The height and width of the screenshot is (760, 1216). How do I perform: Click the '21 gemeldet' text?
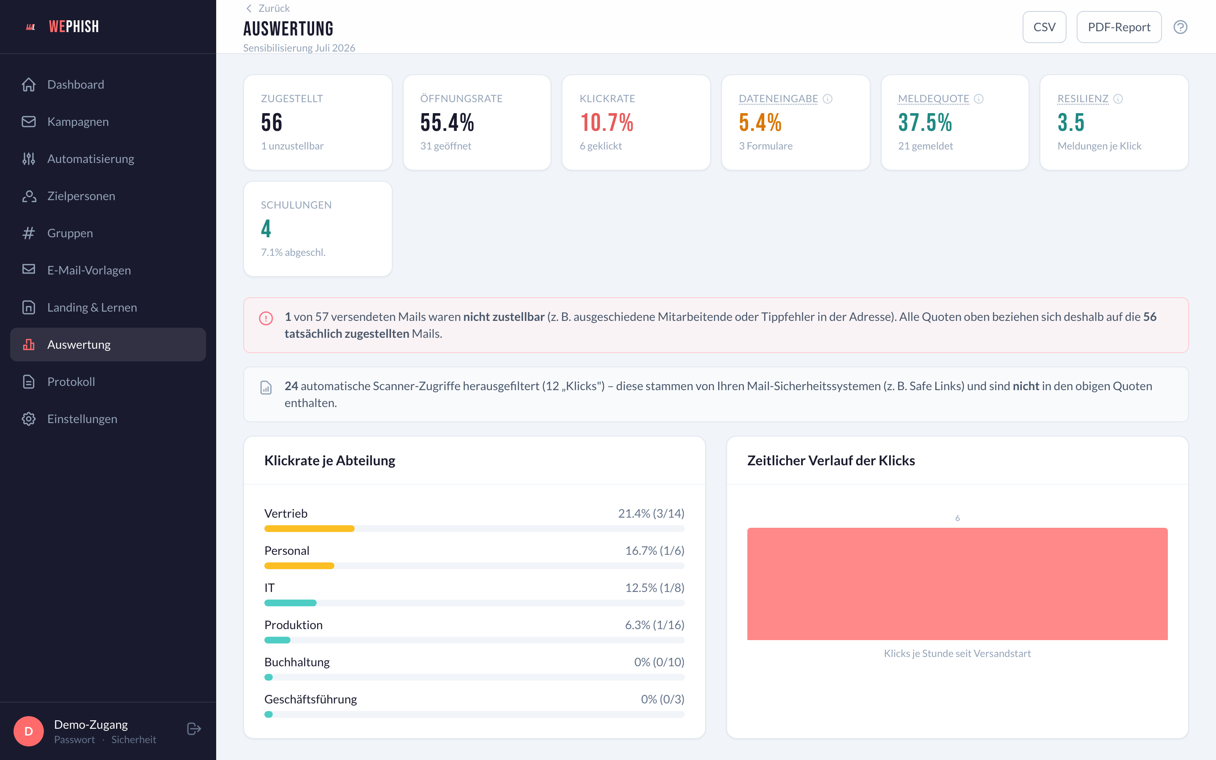pyautogui.click(x=926, y=146)
